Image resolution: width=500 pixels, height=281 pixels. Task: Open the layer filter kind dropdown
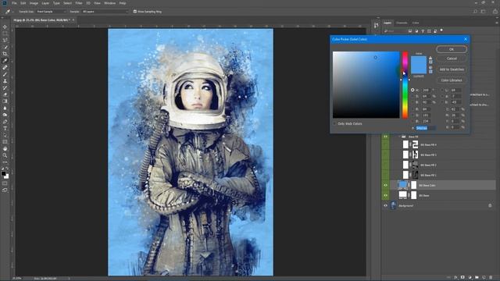coord(395,31)
